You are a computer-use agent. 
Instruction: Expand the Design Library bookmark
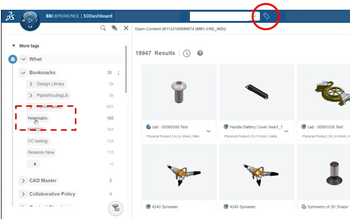pos(31,84)
